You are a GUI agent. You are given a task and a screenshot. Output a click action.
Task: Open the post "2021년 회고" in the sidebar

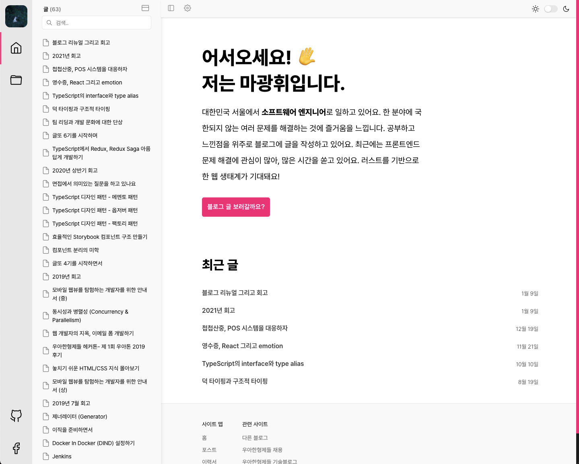pos(67,55)
